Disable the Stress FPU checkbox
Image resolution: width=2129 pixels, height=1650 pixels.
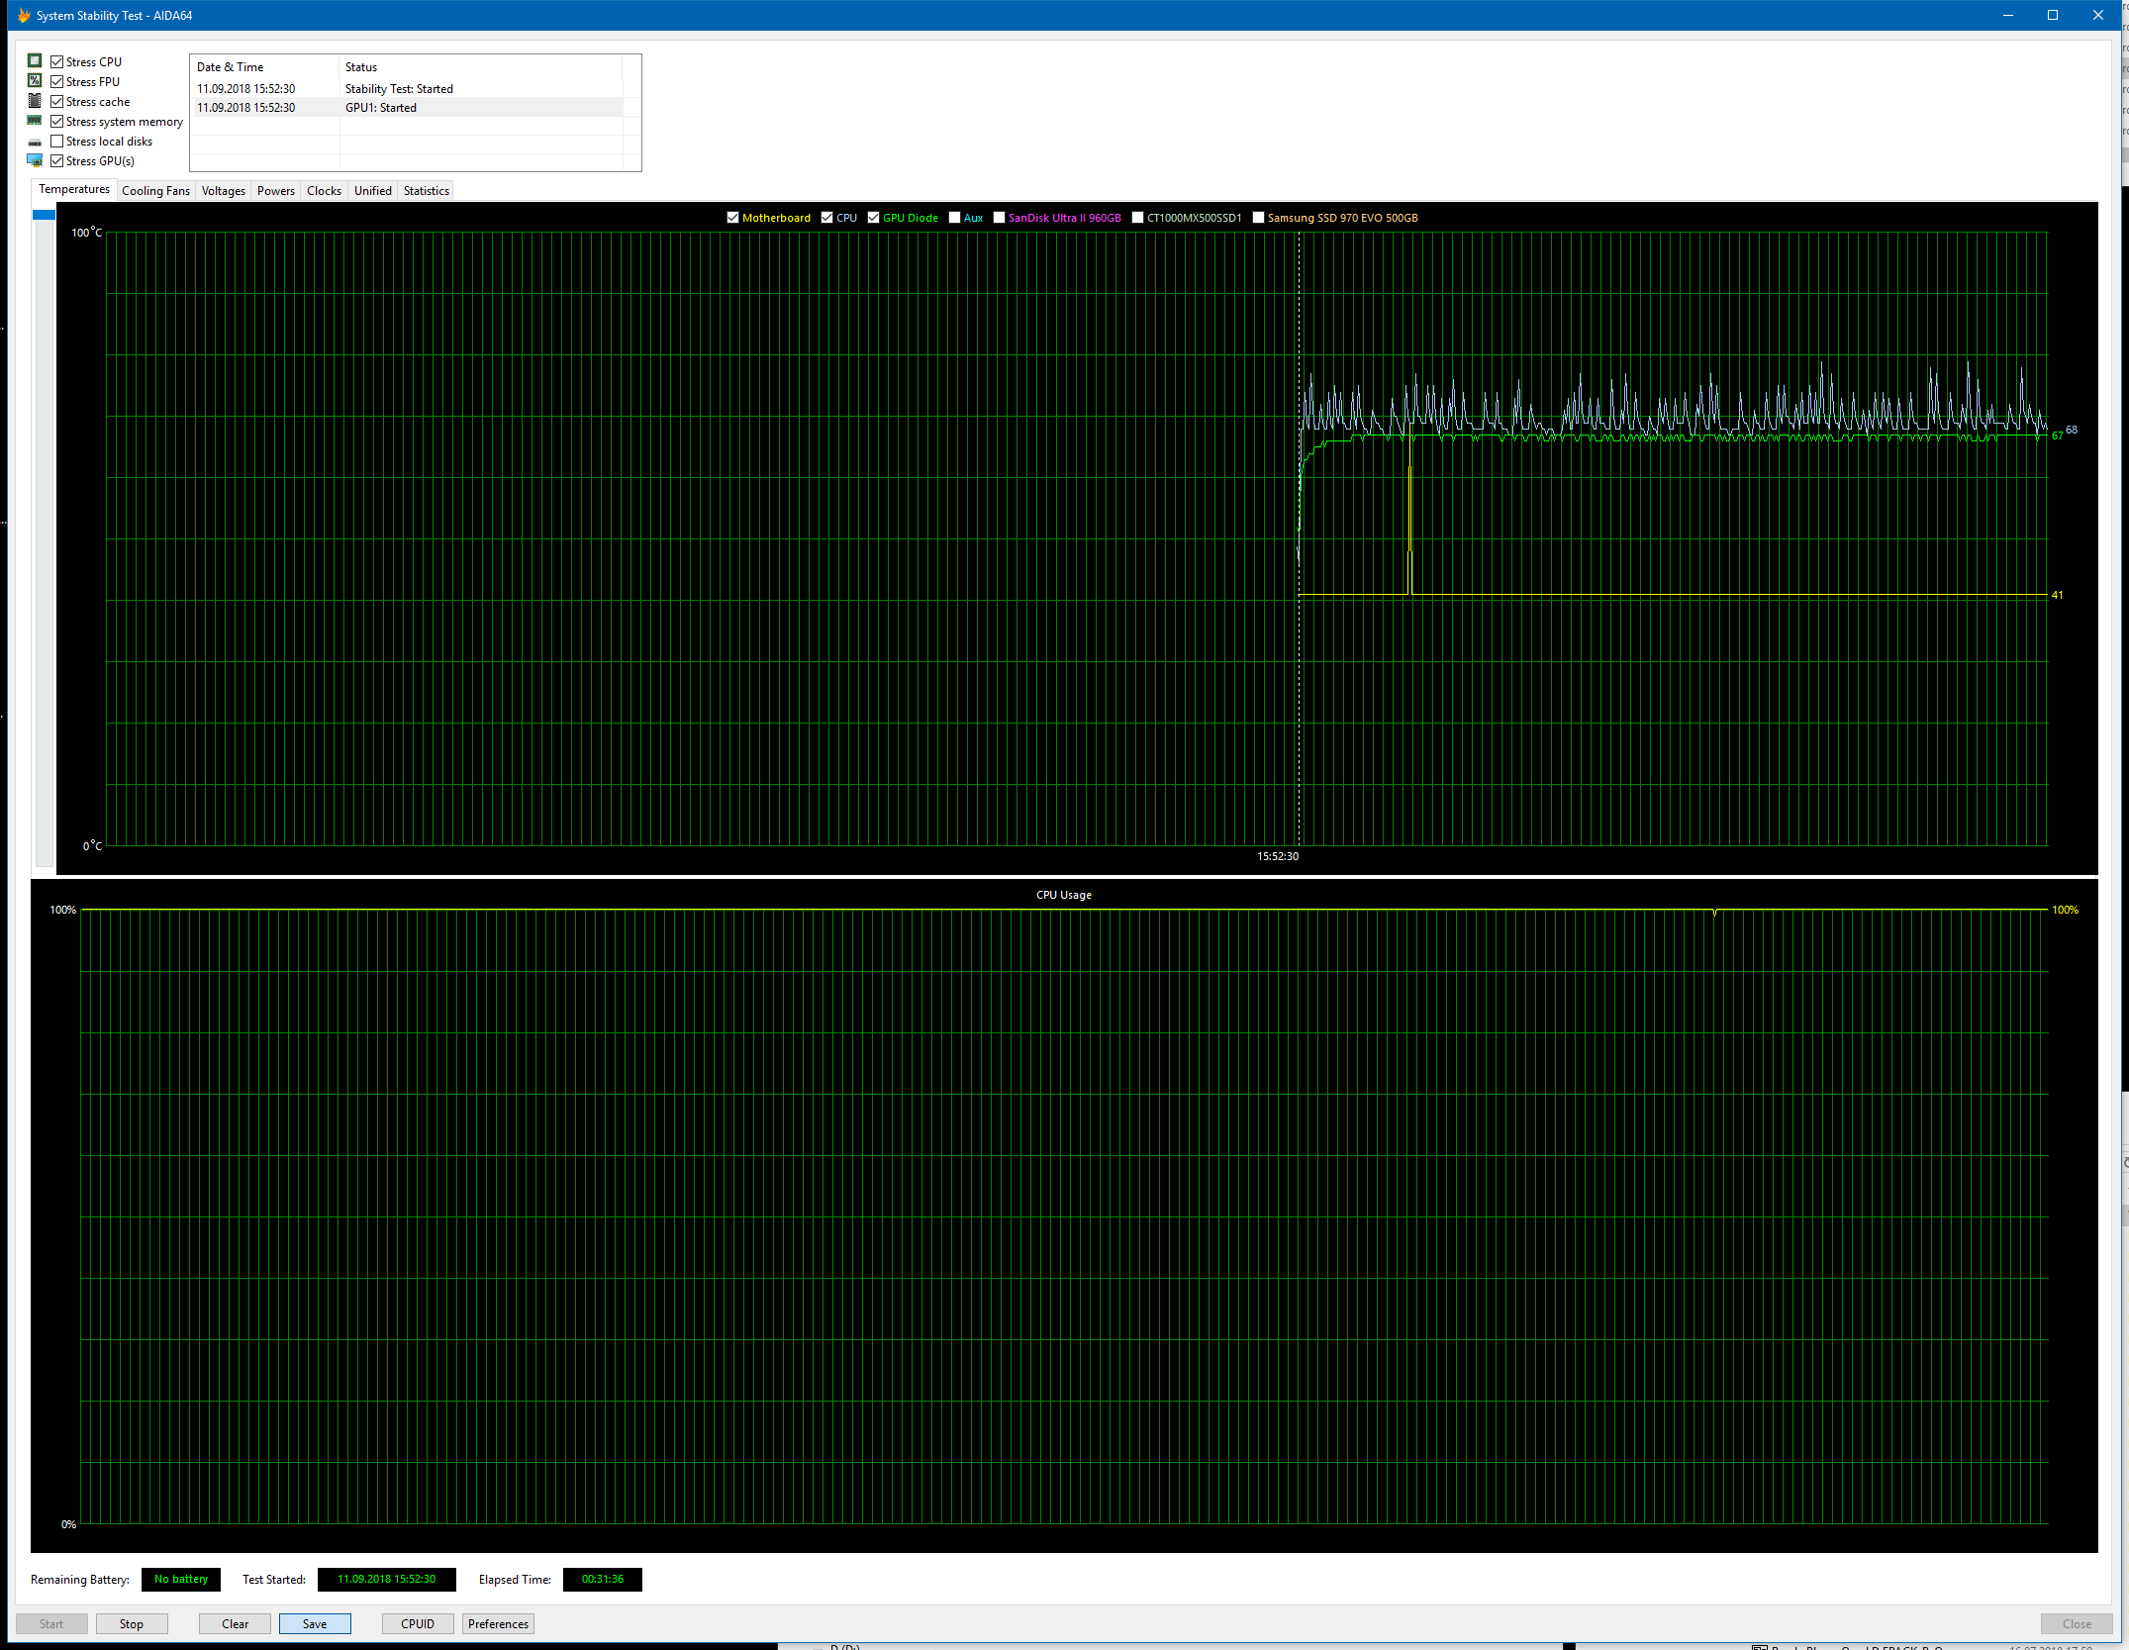click(x=56, y=80)
